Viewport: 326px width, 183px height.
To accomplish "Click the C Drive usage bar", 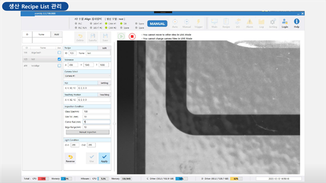I will pos(182,179).
